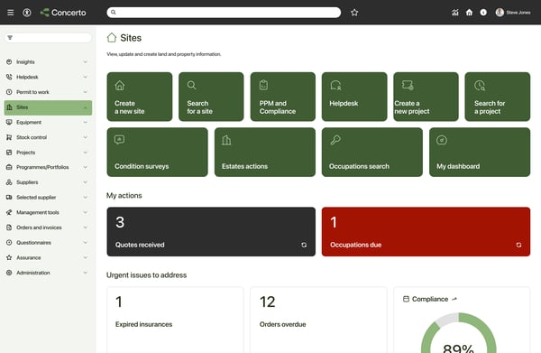Click the compliance percentage donut chart
The width and height of the screenshot is (541, 353).
click(459, 334)
